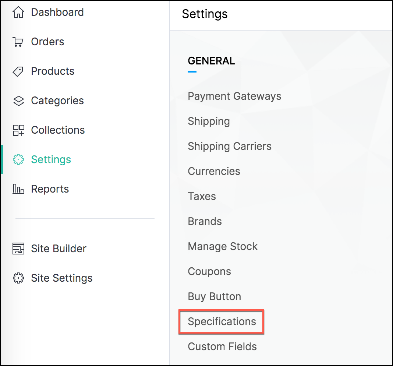Open Shipping Carriers settings
This screenshot has height=366, width=393.
point(230,146)
